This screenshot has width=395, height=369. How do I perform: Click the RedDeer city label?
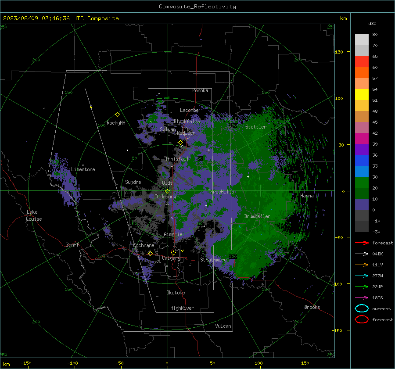[186, 133]
